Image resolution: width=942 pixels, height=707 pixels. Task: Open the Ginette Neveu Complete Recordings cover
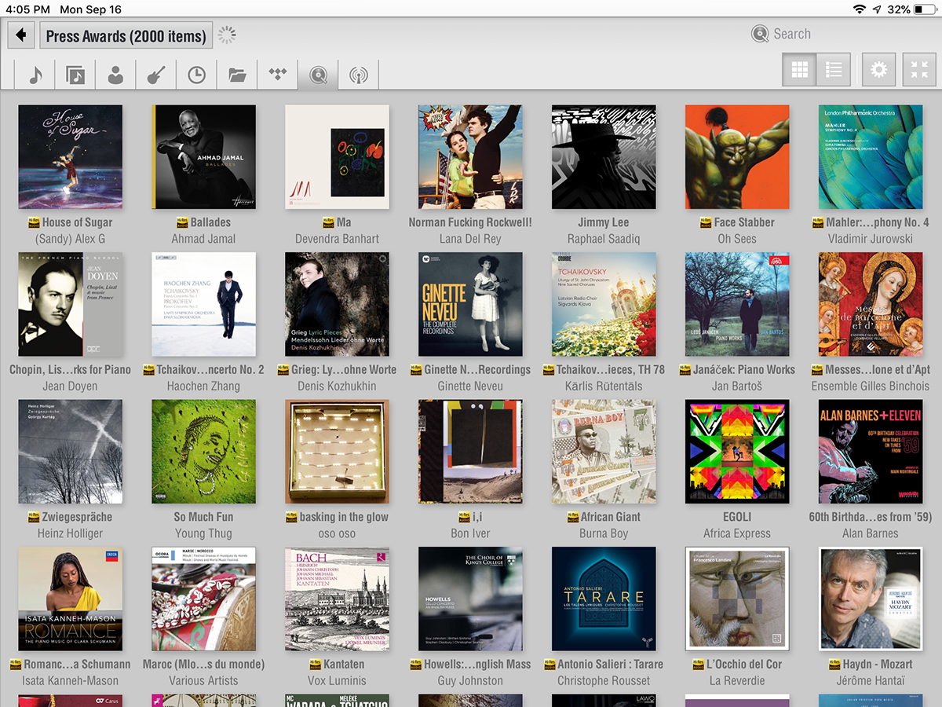pos(470,304)
